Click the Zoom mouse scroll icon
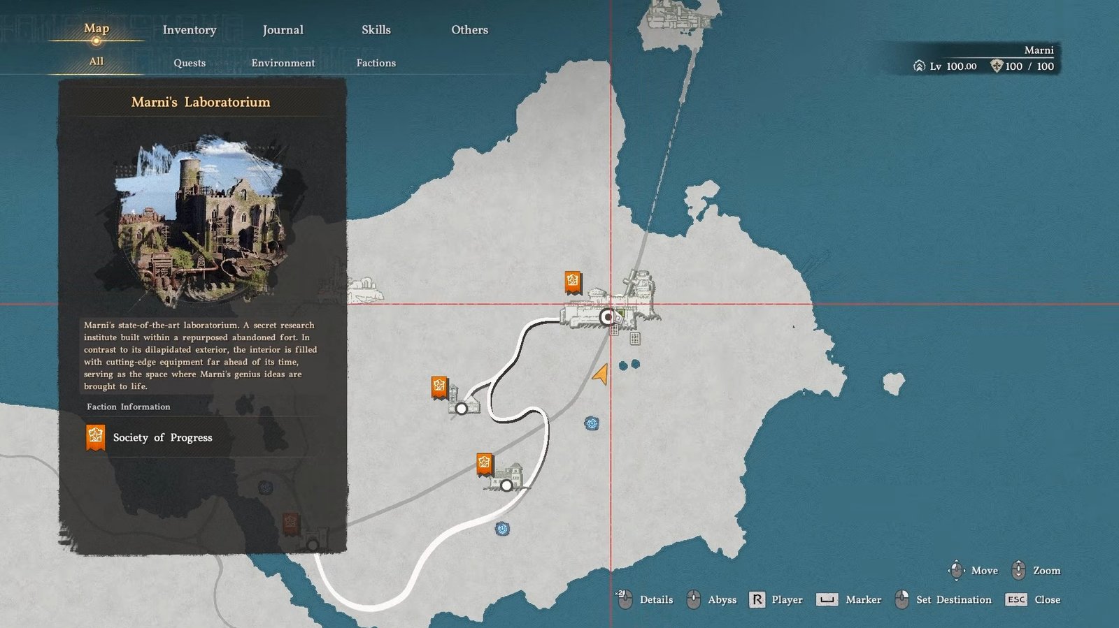Viewport: 1119px width, 628px height. pyautogui.click(x=1018, y=570)
